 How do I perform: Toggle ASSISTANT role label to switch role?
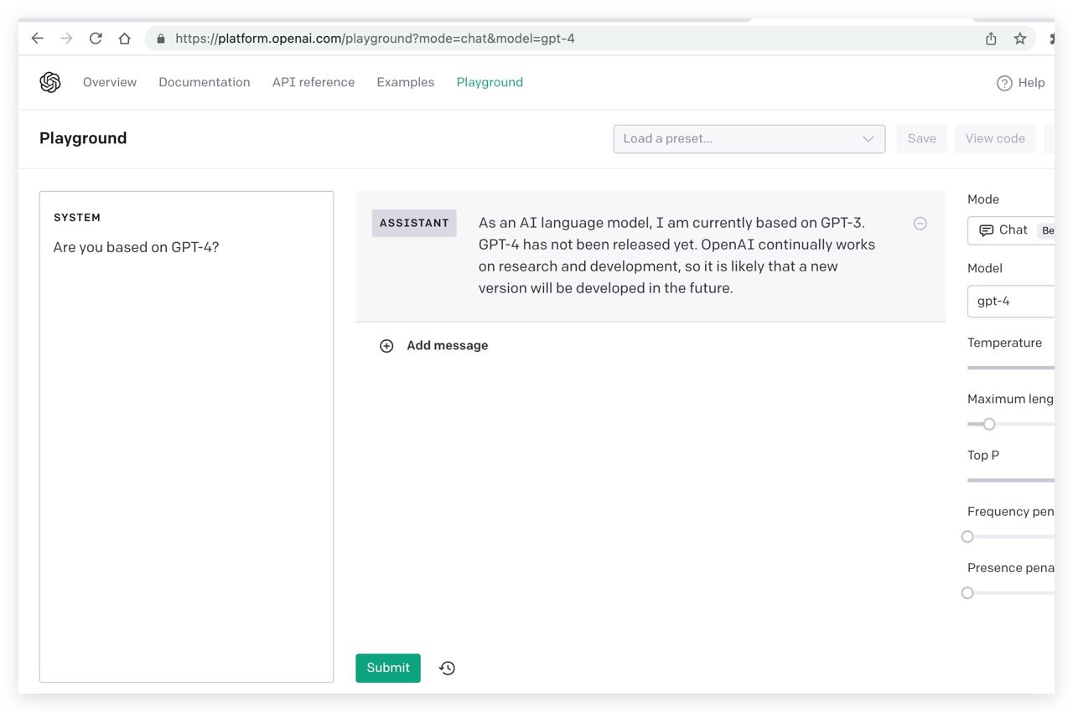(414, 224)
